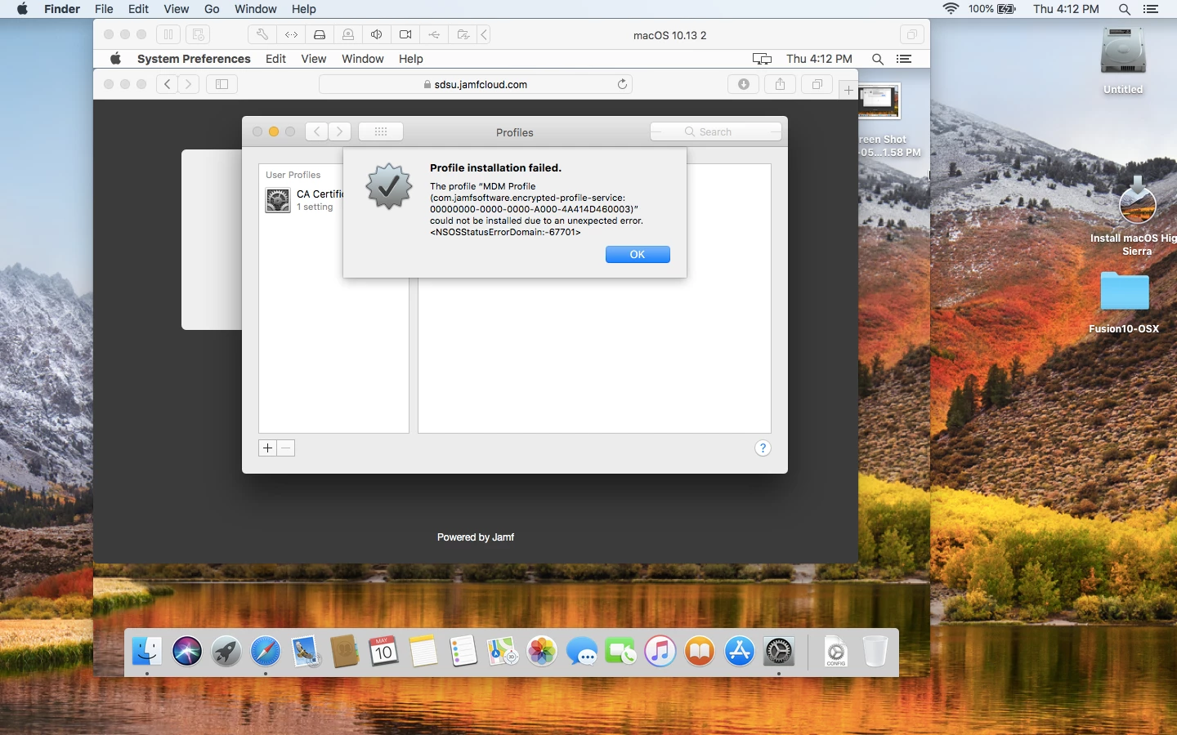This screenshot has height=735, width=1177.
Task: Show all Safari tabs button
Action: click(817, 84)
